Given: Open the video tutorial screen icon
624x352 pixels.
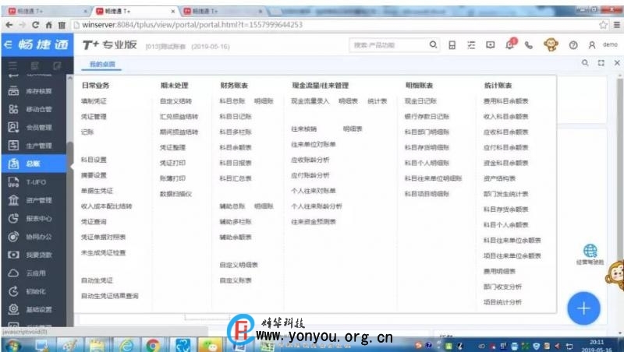Looking at the screenshot, I should pyautogui.click(x=491, y=45).
